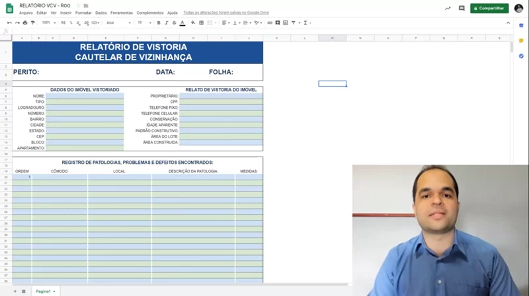
Task: Open the Arquivo menu
Action: coord(26,13)
